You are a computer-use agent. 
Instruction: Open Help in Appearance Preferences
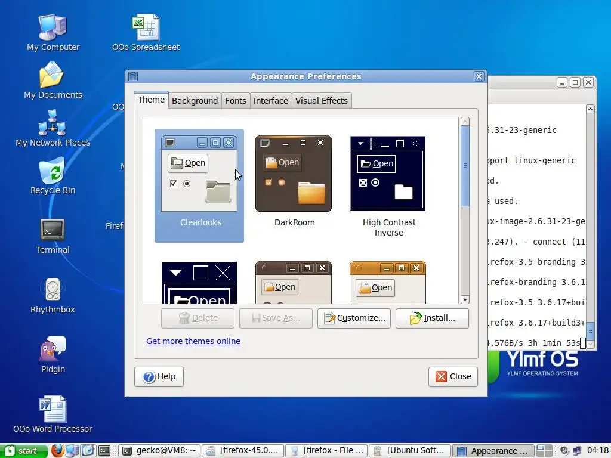(159, 377)
